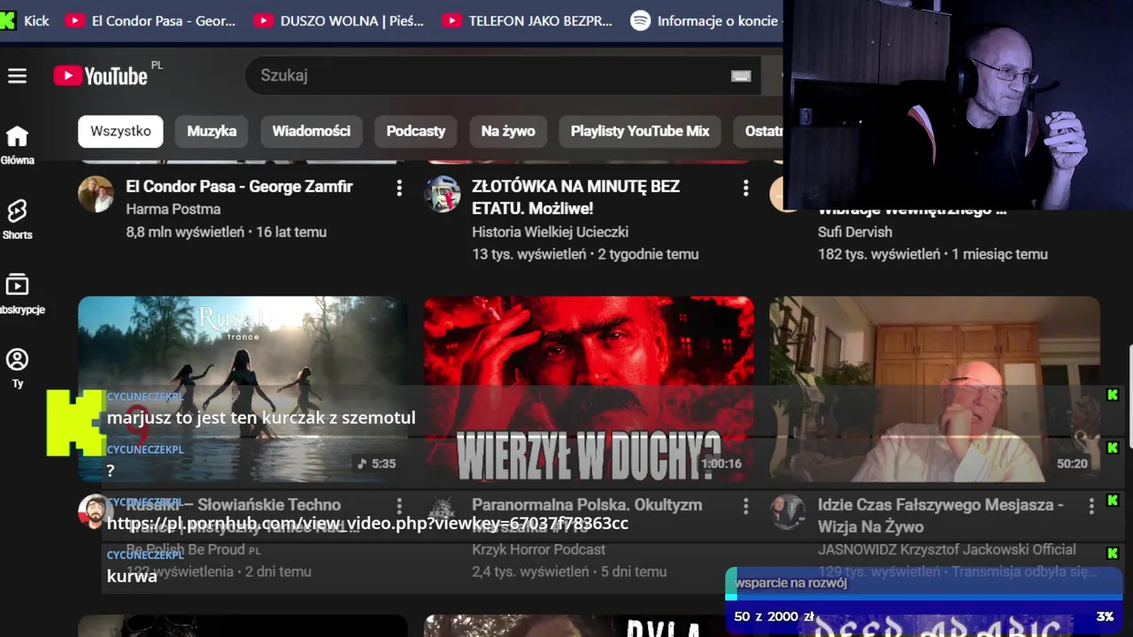This screenshot has width=1133, height=637.
Task: Switch to TELEFON JAKO BEZPR... browser tab
Action: 528,20
